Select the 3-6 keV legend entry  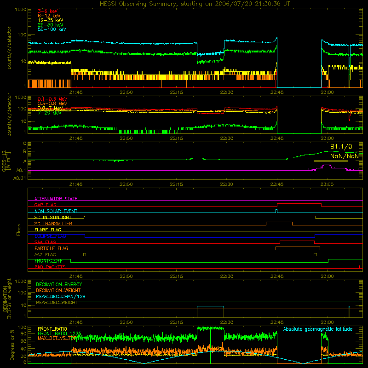click(48, 11)
